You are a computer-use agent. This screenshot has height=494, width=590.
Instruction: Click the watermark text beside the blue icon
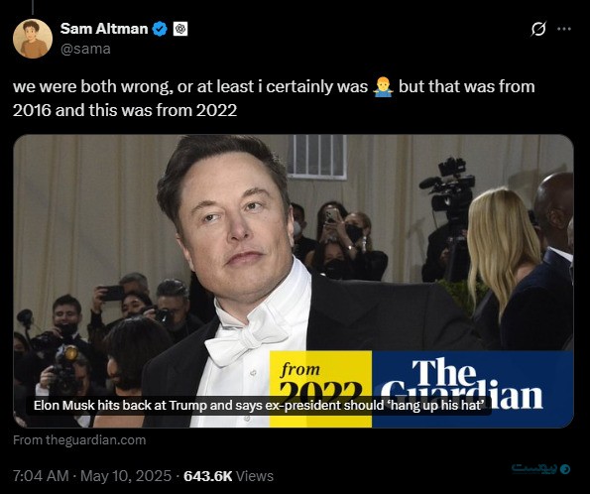click(534, 468)
